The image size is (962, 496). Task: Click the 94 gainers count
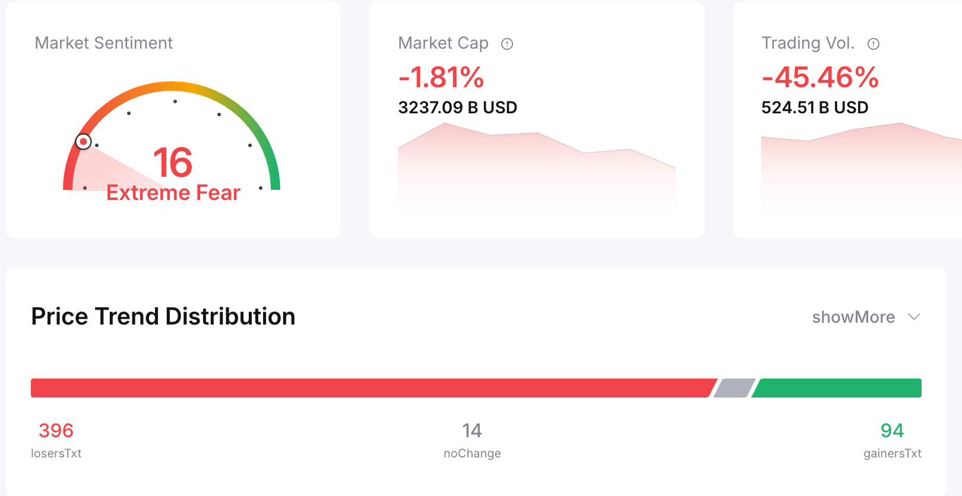892,431
